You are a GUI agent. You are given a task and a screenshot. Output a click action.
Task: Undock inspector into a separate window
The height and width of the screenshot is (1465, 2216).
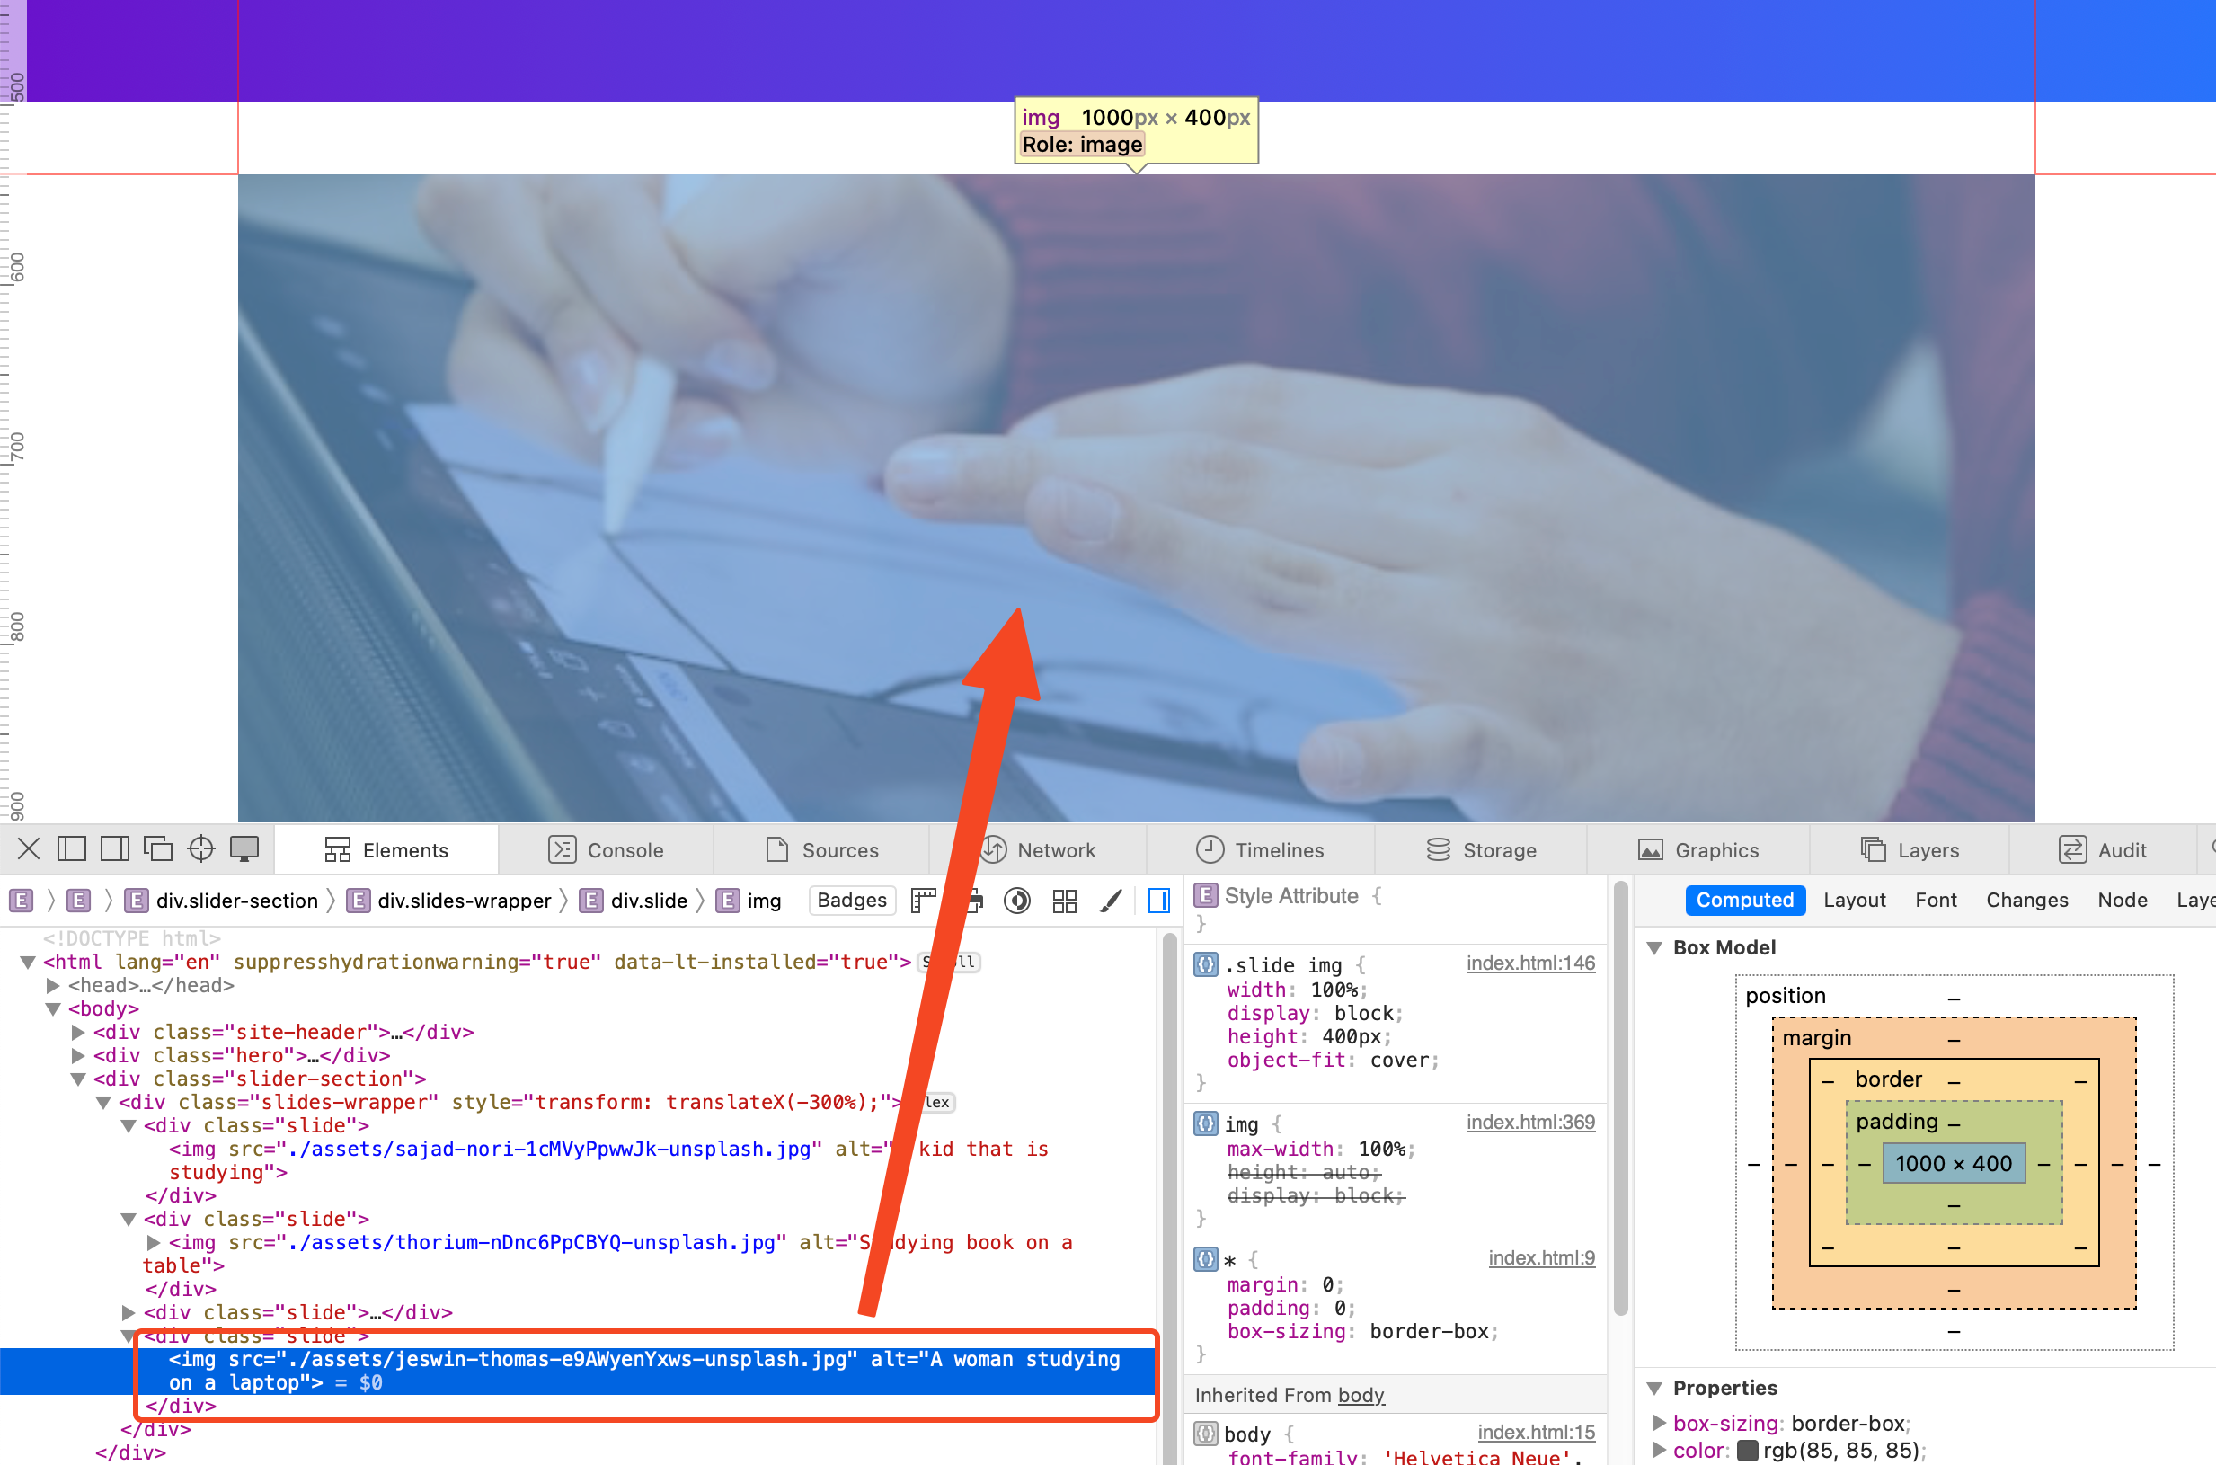point(157,848)
